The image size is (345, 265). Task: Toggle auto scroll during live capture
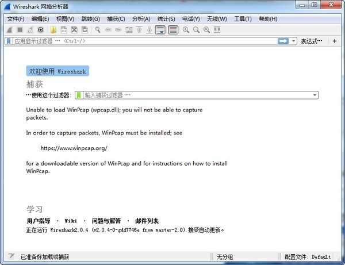160,30
